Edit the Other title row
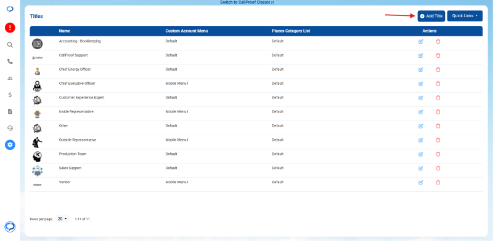 tap(421, 126)
